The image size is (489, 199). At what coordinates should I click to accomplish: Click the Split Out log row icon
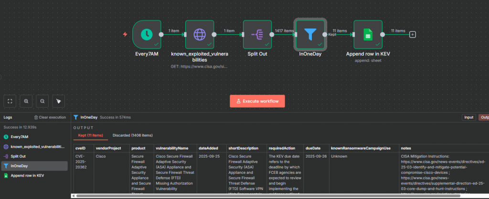pyautogui.click(x=6, y=156)
